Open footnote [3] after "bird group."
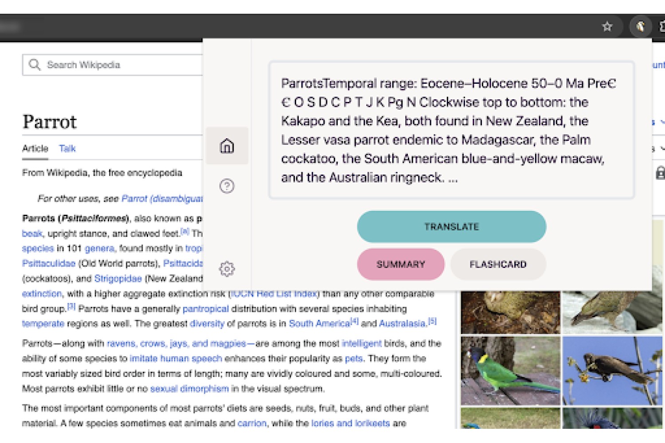The height and width of the screenshot is (443, 665). pyautogui.click(x=71, y=306)
